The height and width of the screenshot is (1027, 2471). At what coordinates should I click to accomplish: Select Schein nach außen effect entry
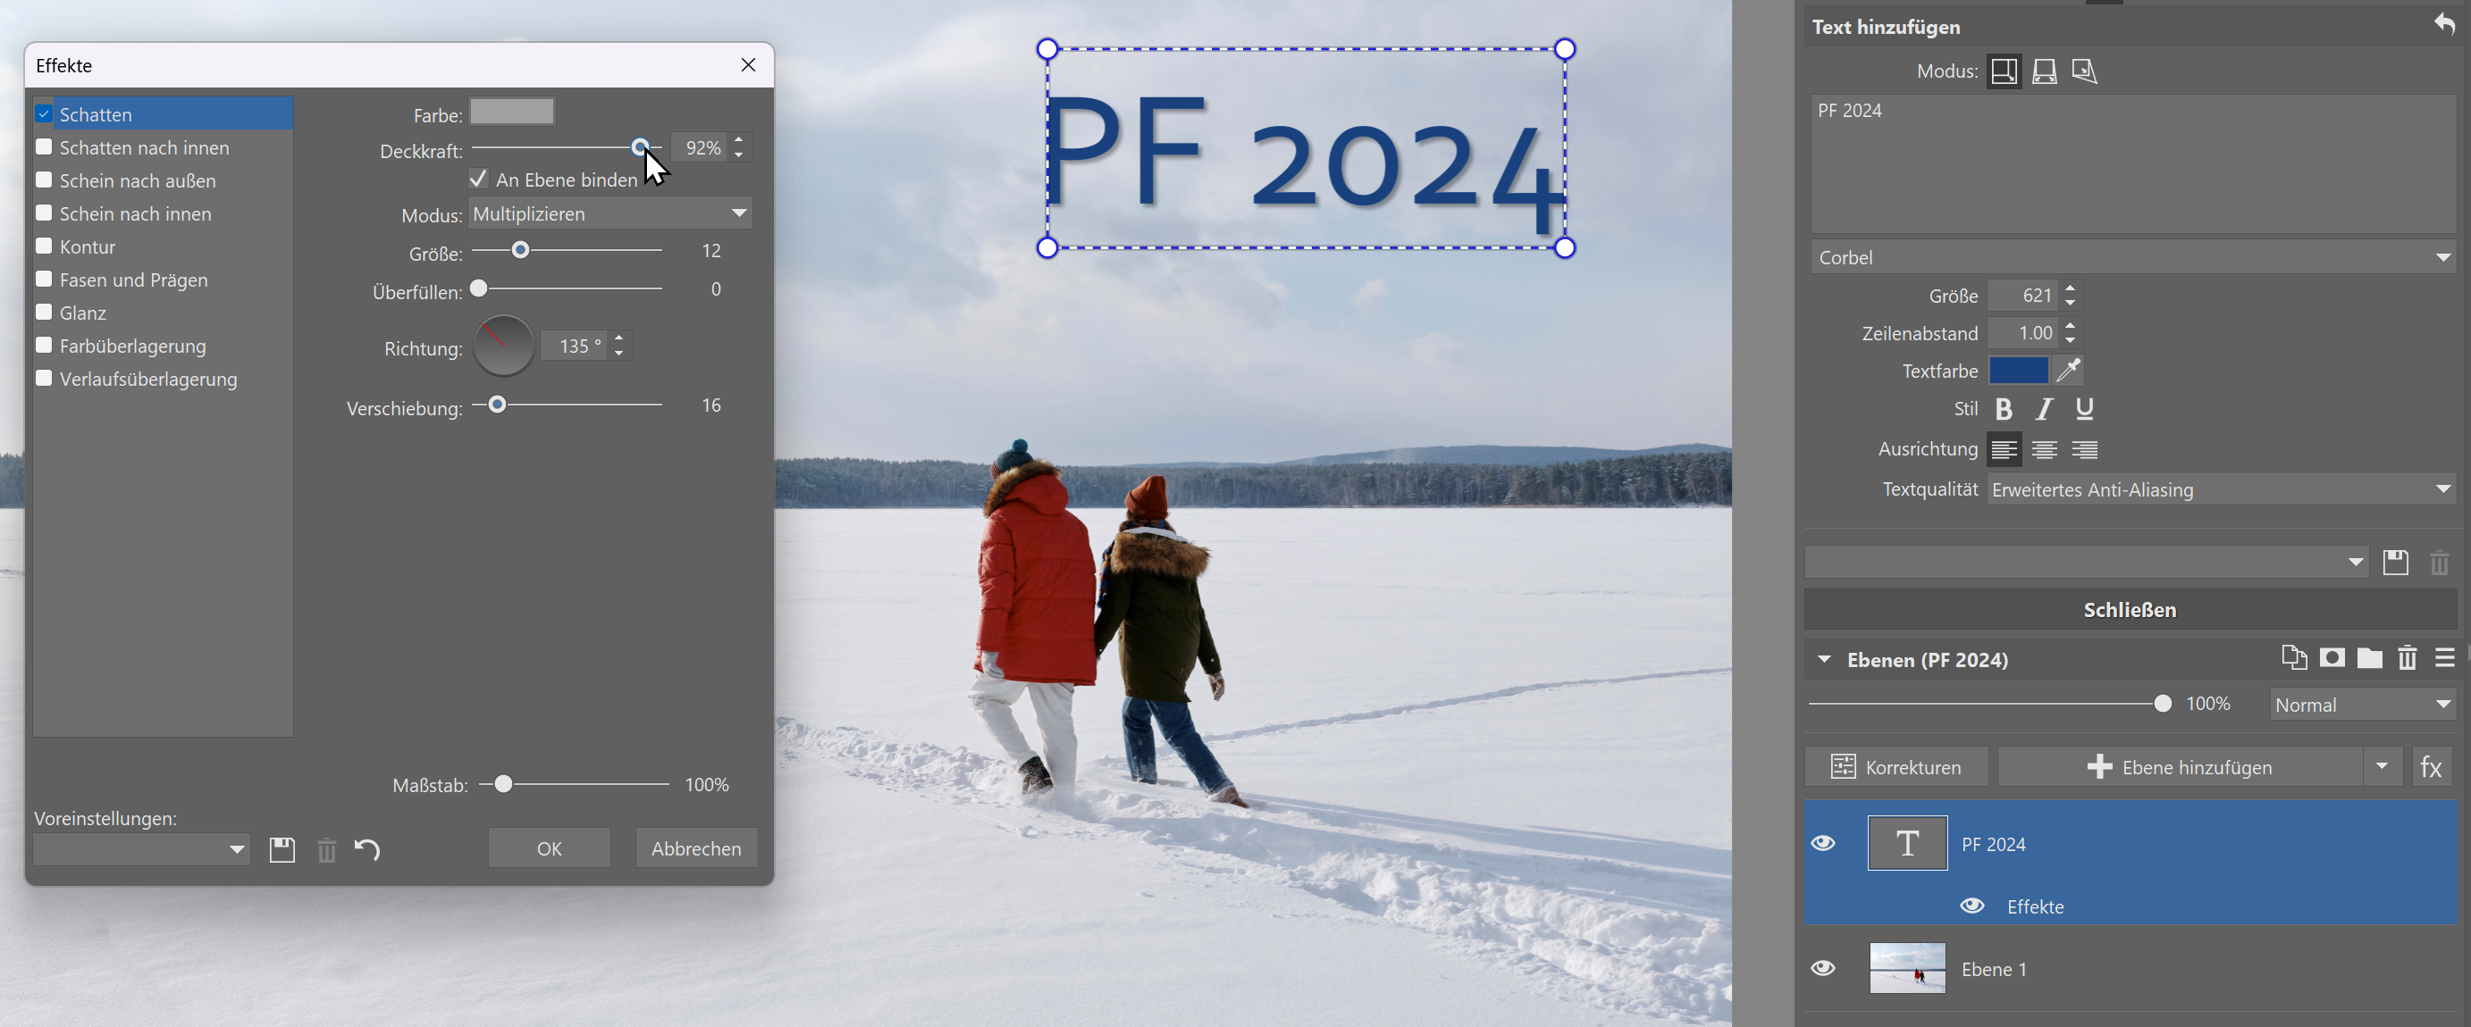tap(137, 181)
